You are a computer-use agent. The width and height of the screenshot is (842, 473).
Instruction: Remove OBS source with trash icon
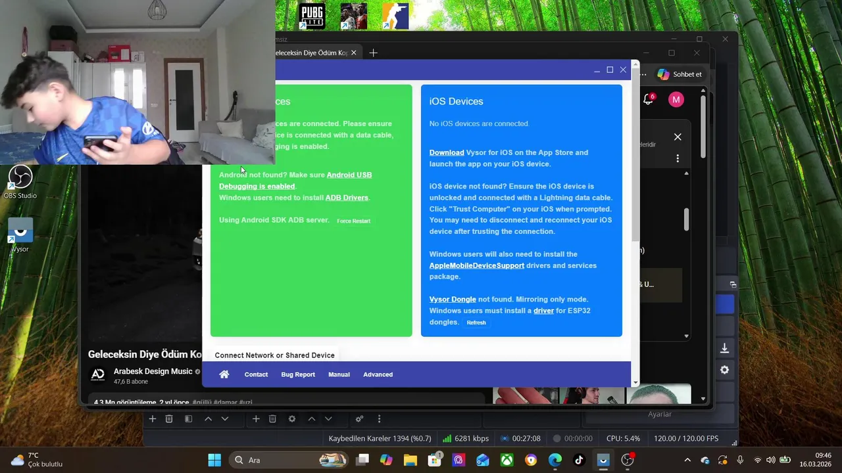pos(272,419)
